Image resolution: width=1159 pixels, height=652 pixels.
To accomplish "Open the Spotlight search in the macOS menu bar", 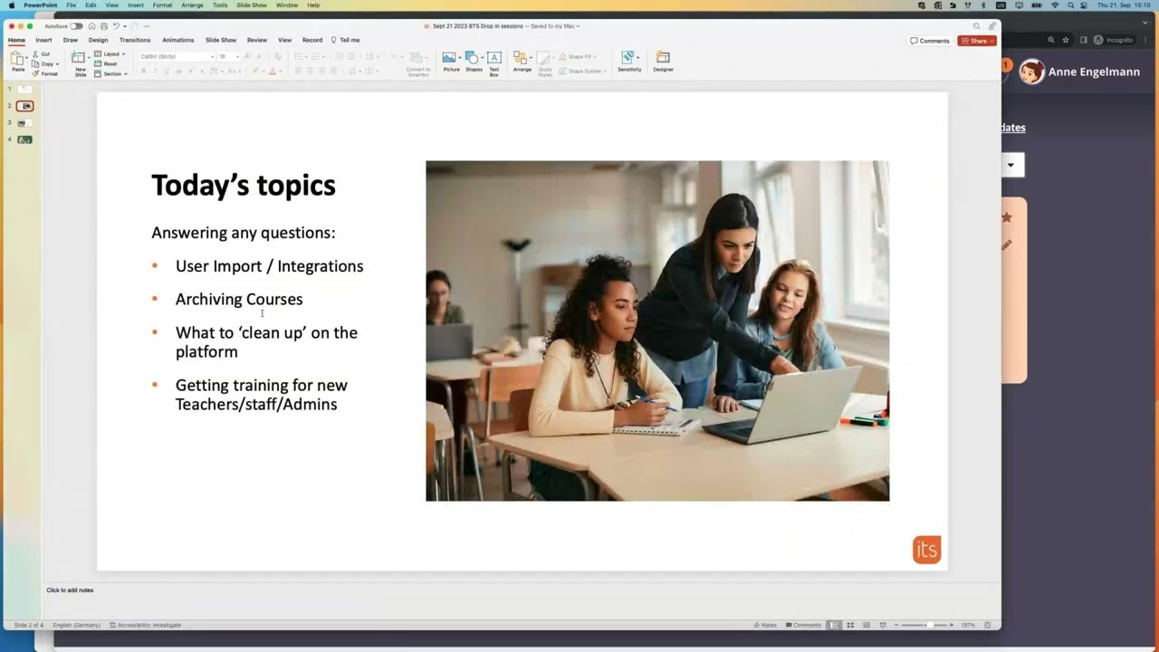I will click(1070, 5).
